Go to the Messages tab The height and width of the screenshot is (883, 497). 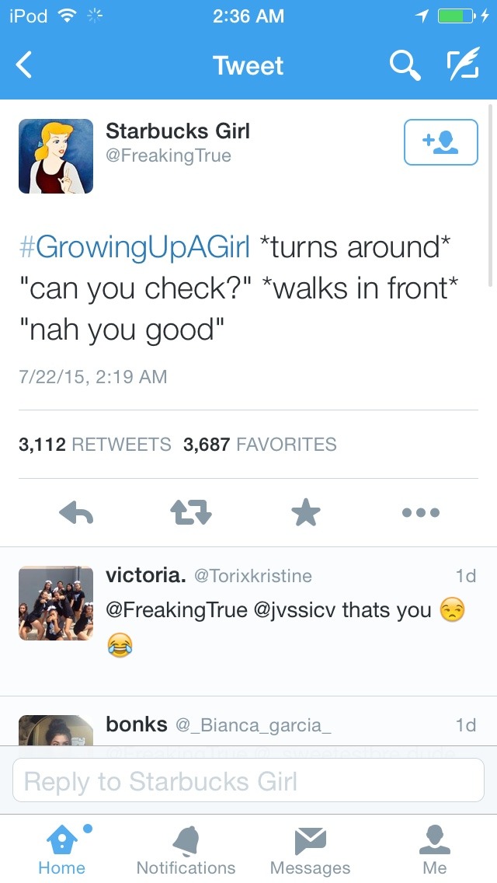coord(310,850)
